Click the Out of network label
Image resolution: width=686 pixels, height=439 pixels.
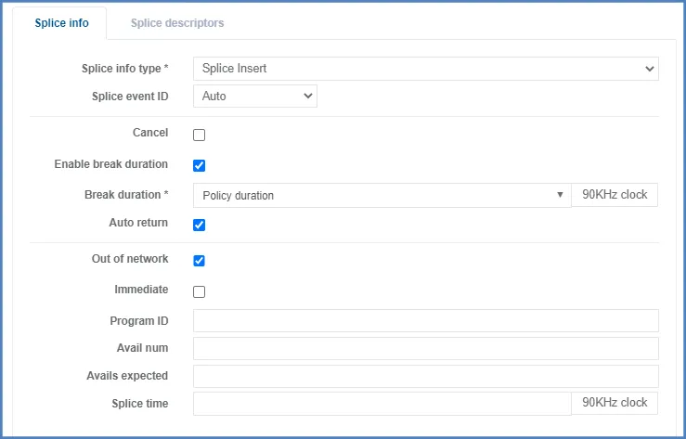130,259
